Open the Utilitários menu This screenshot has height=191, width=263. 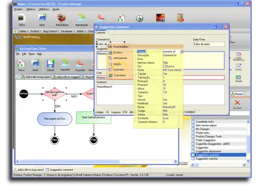coord(44,9)
